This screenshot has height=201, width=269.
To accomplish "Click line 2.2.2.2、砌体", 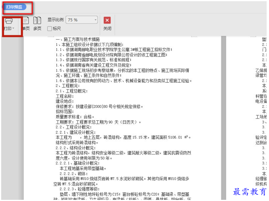I will 74,174.
